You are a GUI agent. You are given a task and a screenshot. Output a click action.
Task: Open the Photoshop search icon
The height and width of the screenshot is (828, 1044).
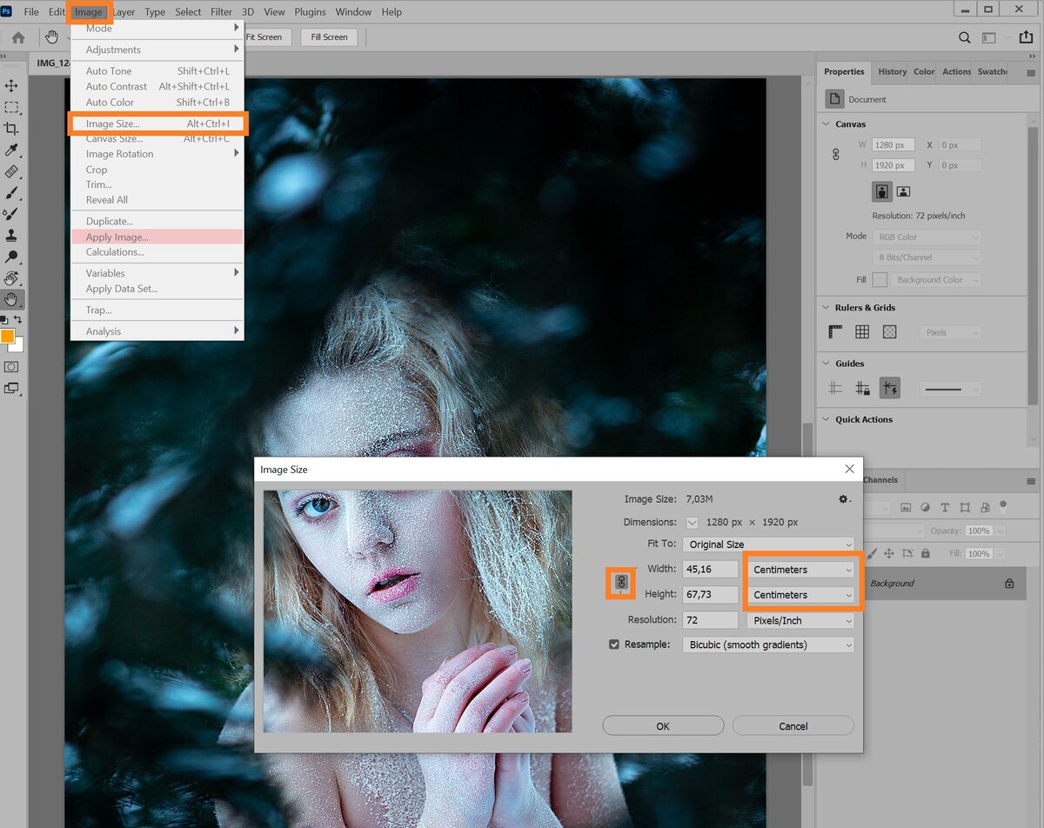click(965, 37)
